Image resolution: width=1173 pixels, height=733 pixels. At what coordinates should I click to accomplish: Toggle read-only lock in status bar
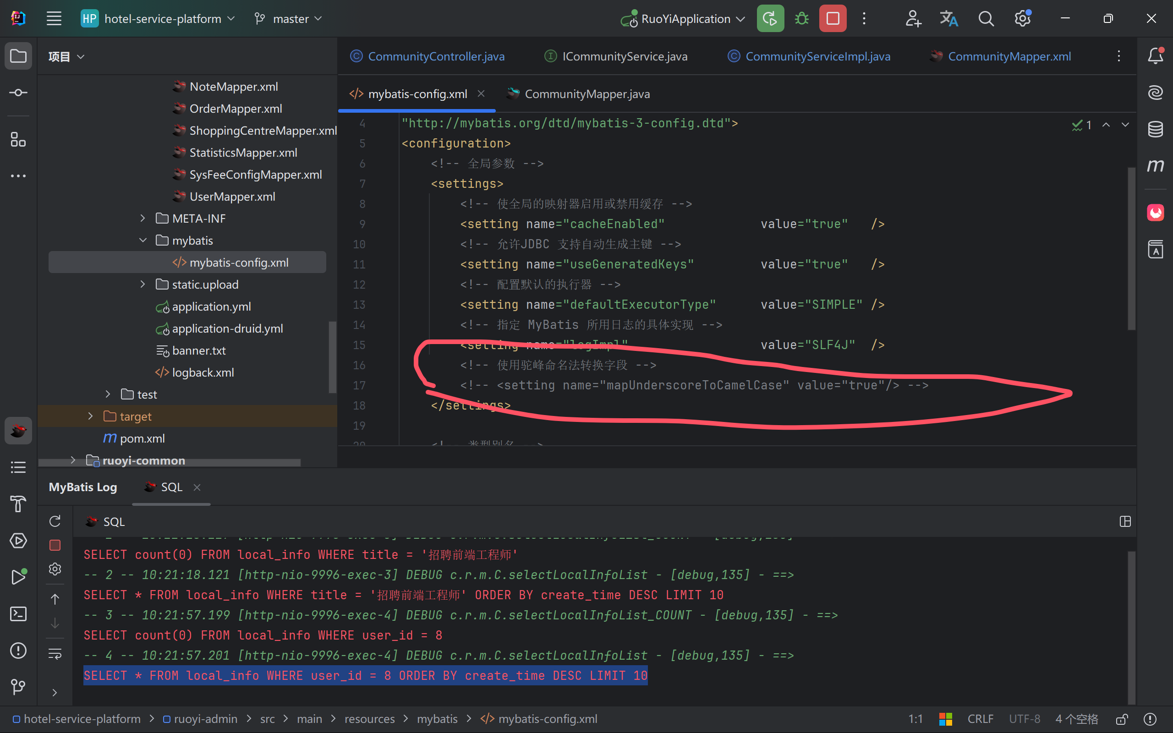coord(1122,719)
